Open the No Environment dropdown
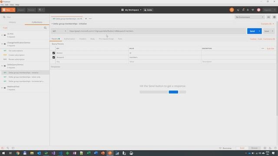The height and width of the screenshot is (156, 278). point(249,17)
